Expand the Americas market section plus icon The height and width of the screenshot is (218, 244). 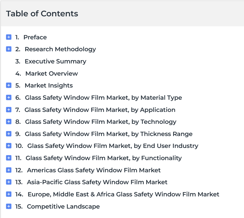[x=9, y=170]
